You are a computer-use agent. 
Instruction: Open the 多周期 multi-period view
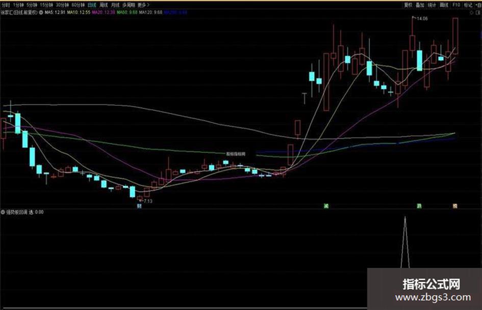129,5
